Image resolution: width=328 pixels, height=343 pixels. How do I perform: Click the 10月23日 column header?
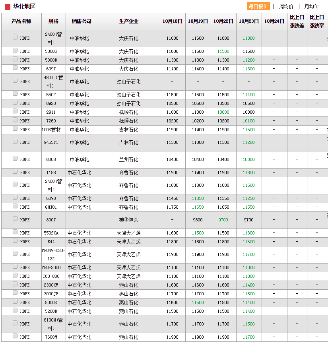pos(249,21)
